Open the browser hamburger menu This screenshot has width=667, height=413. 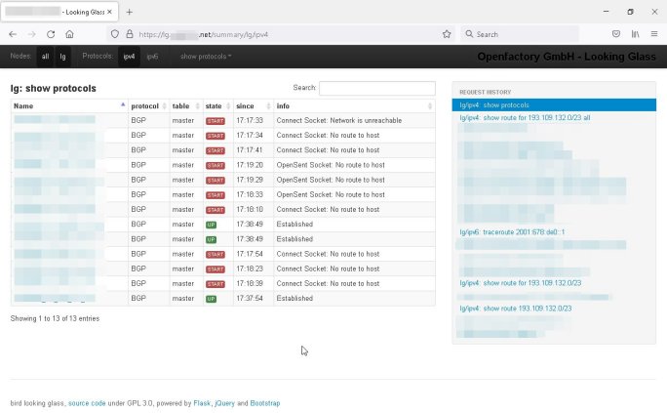[x=654, y=34]
